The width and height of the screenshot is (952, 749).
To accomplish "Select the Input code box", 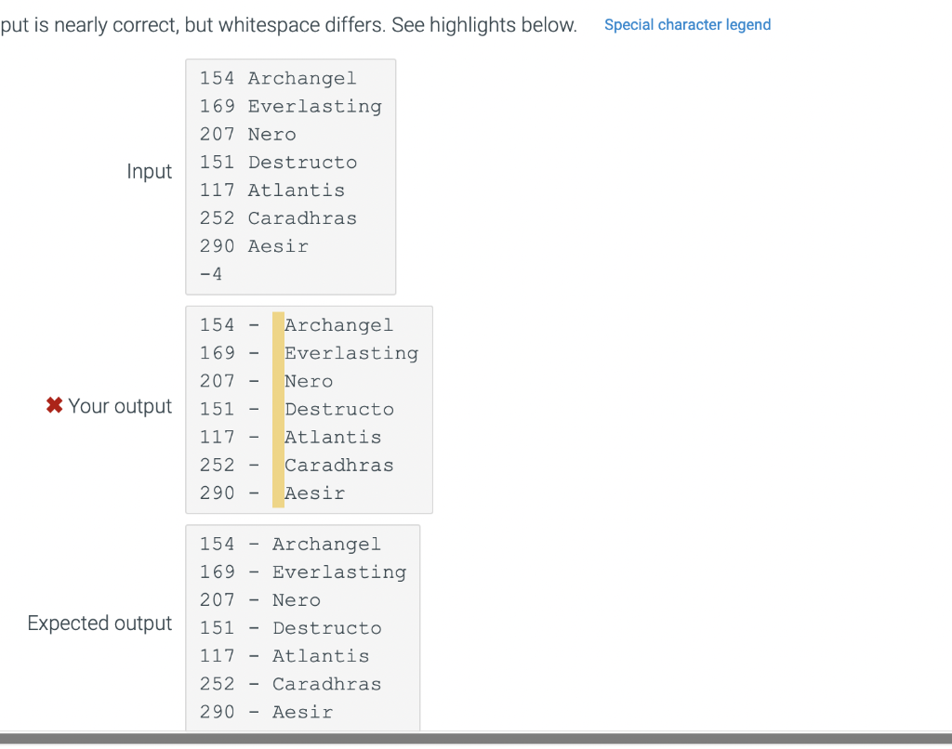I will tap(291, 176).
